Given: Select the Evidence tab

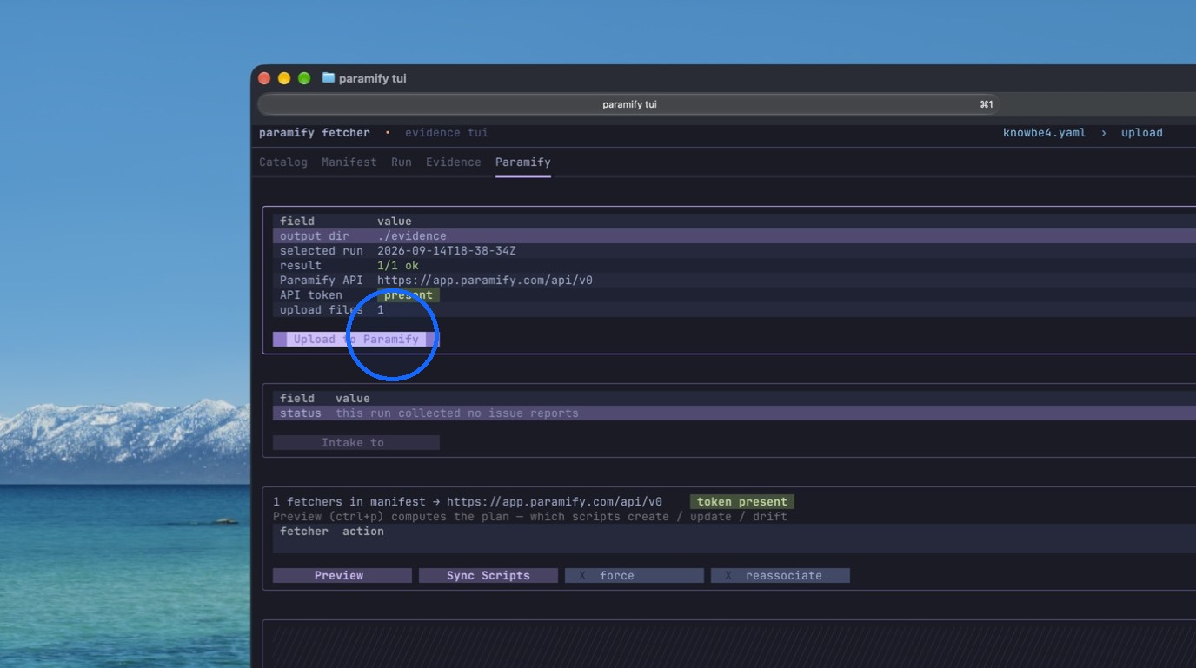Looking at the screenshot, I should (454, 162).
